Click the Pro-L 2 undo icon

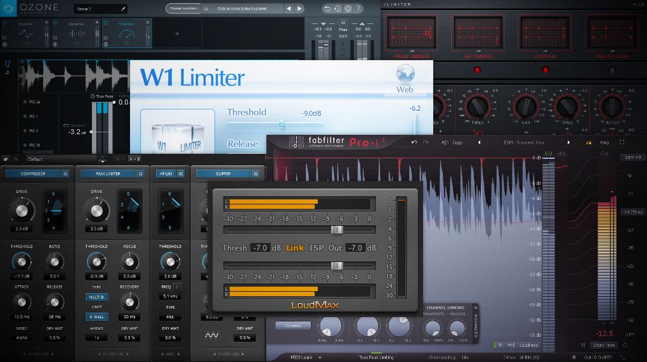[414, 142]
